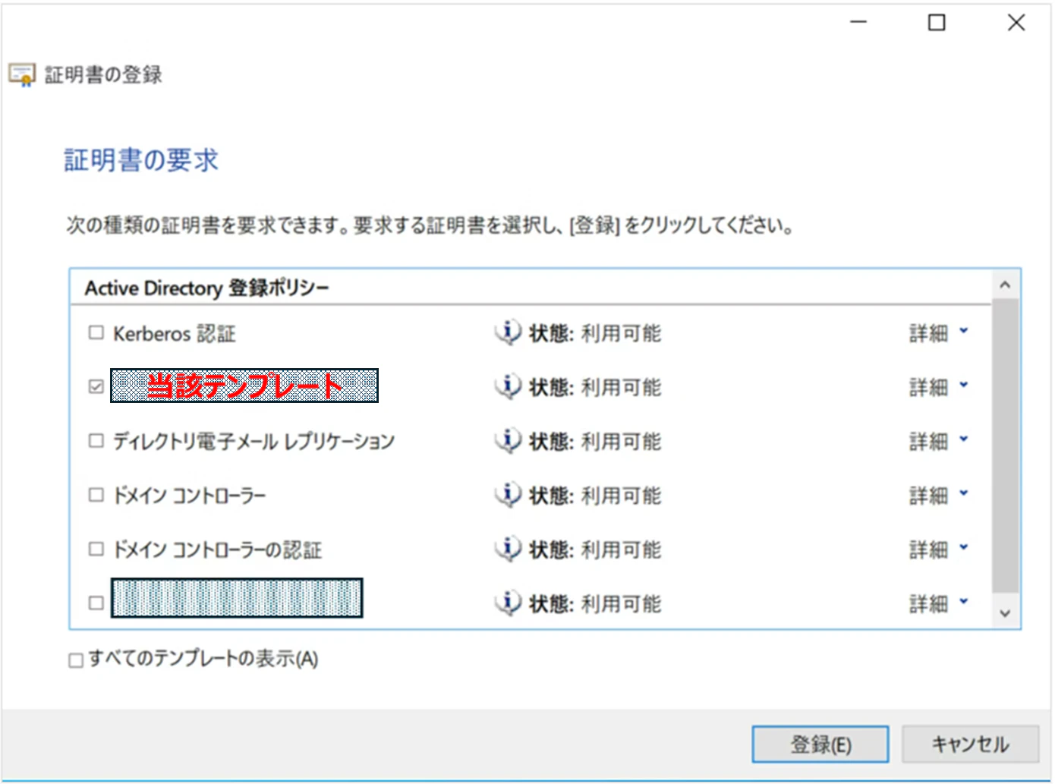Click the Active Directory 登録ポリシー header
This screenshot has height=784, width=1055.
[x=206, y=288]
